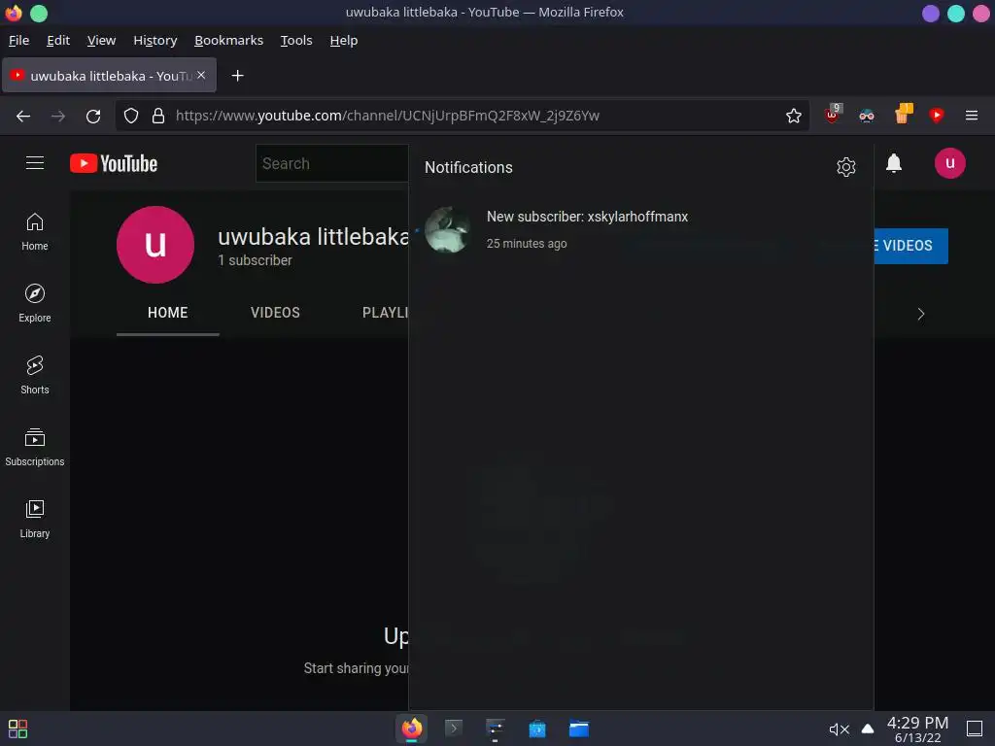
Task: Open the uBlock Origin extension icon
Action: click(x=833, y=115)
